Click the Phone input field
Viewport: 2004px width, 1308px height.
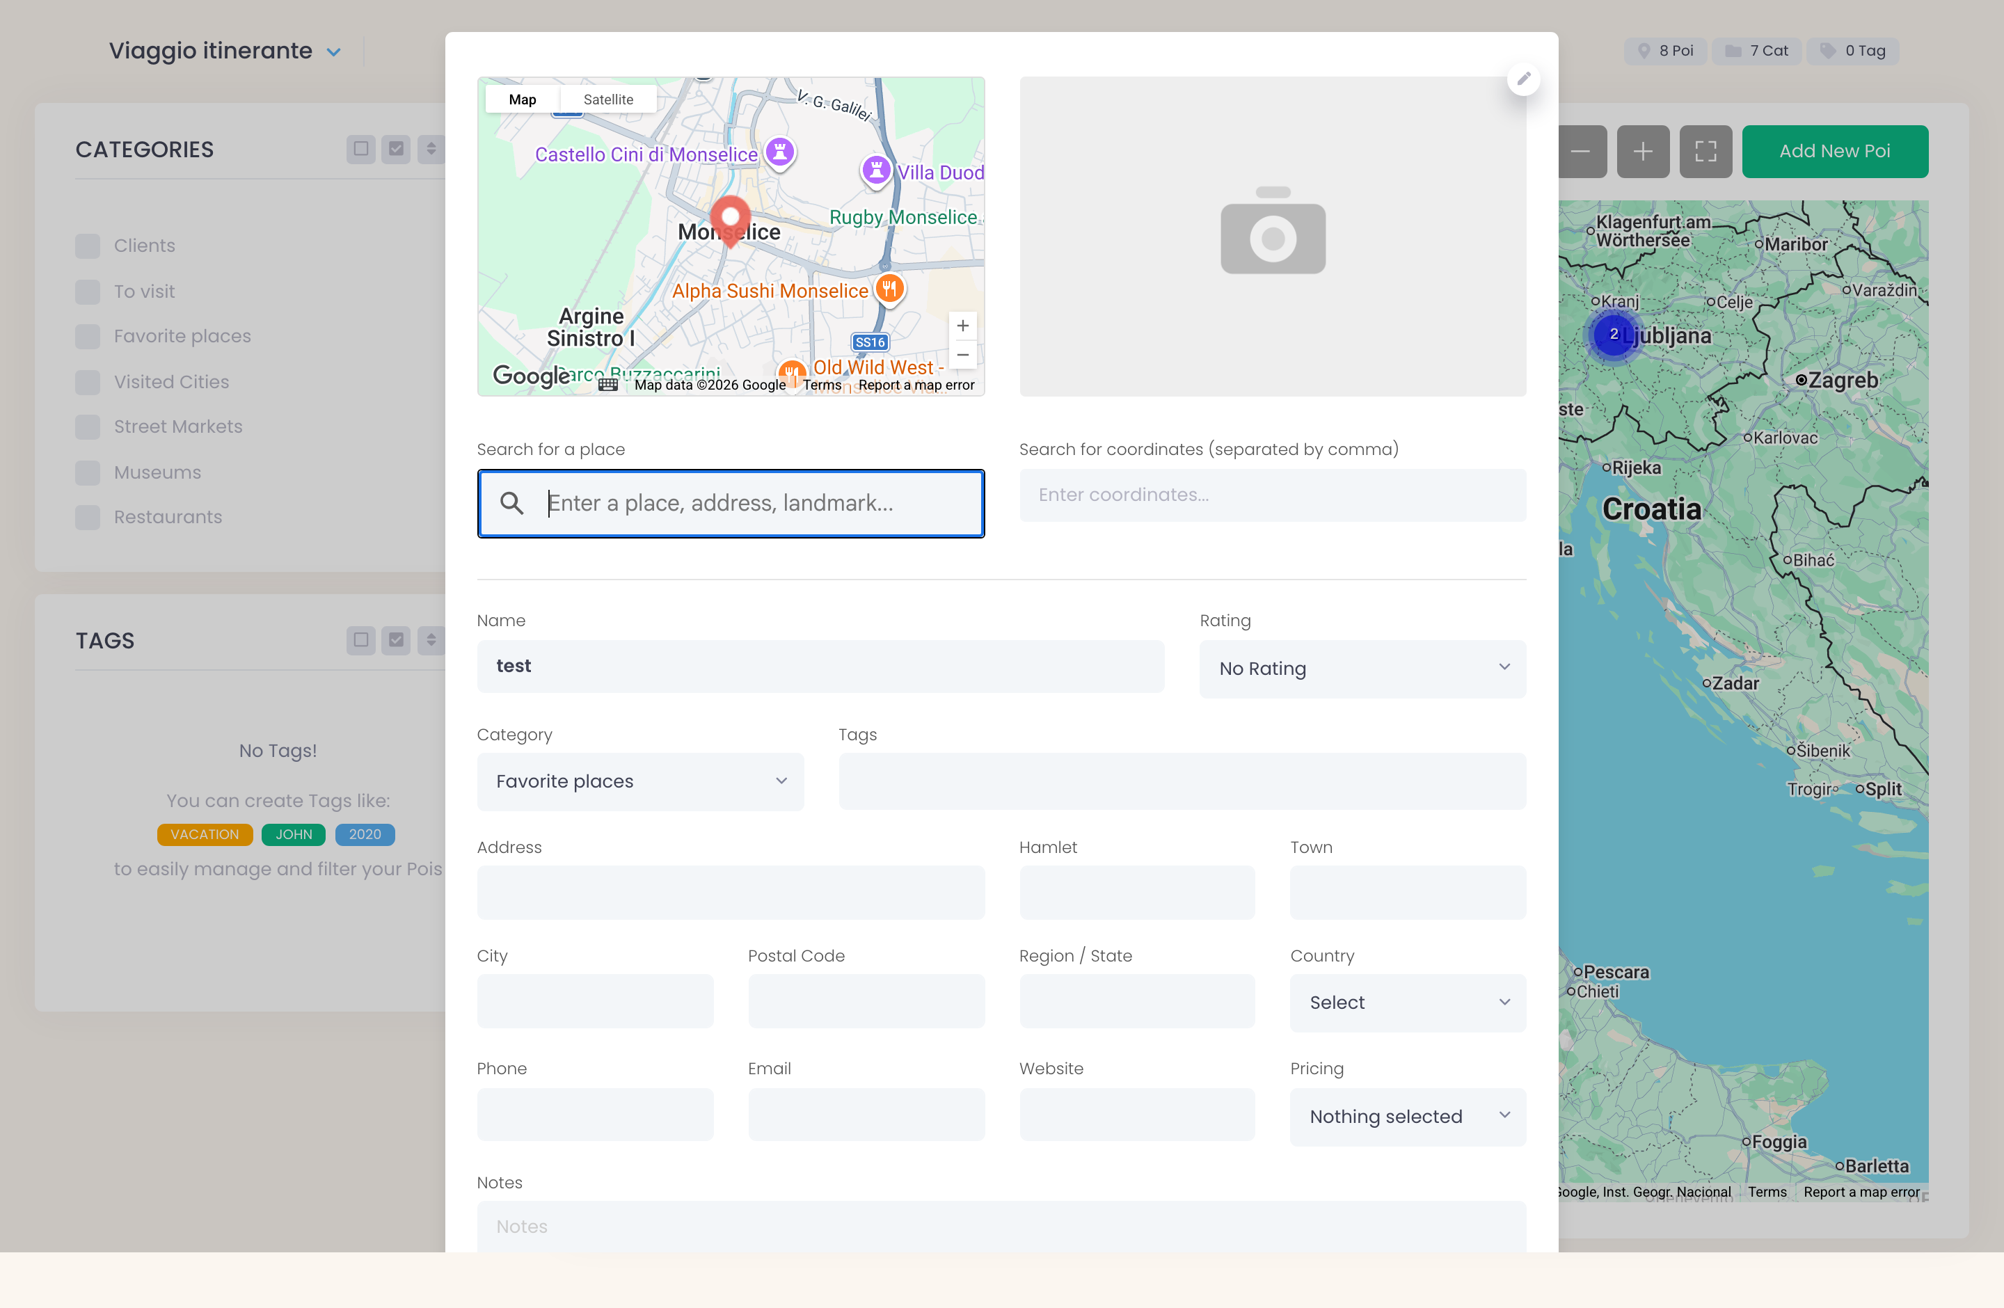tap(596, 1115)
